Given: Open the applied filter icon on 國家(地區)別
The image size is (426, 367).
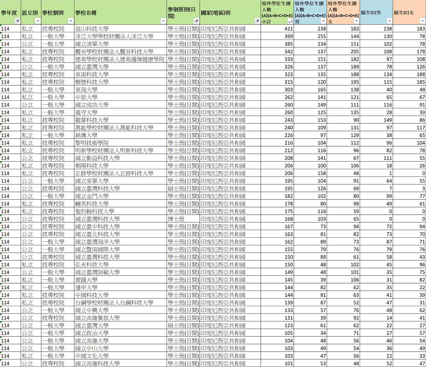Looking at the screenshot, I should point(257,21).
